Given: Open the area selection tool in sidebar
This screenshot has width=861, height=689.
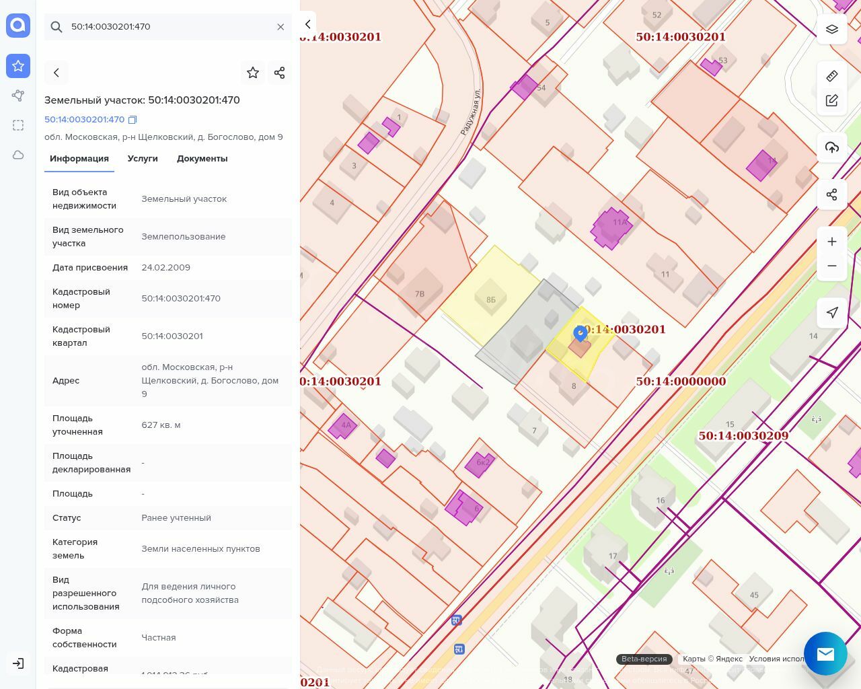Looking at the screenshot, I should tap(18, 125).
